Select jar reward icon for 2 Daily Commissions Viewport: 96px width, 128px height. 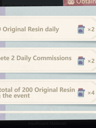(81, 61)
